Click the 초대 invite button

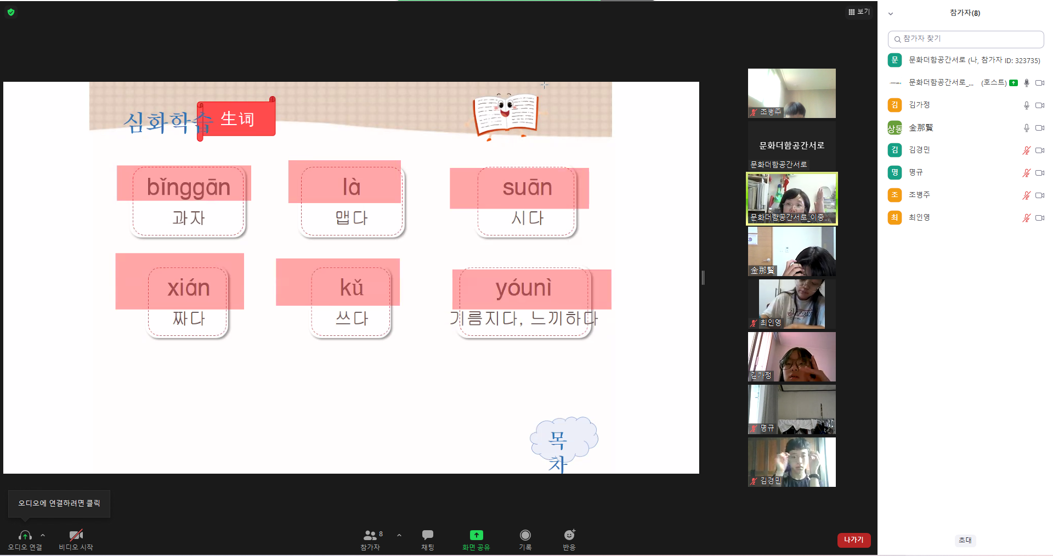click(965, 540)
